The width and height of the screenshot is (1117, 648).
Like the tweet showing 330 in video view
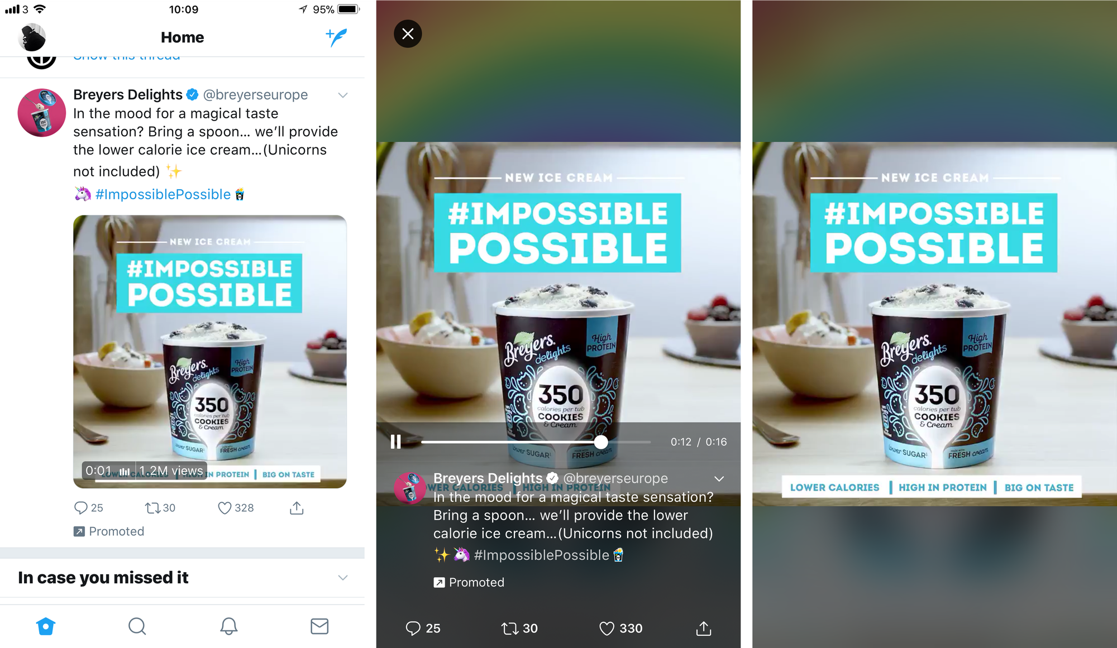click(607, 628)
